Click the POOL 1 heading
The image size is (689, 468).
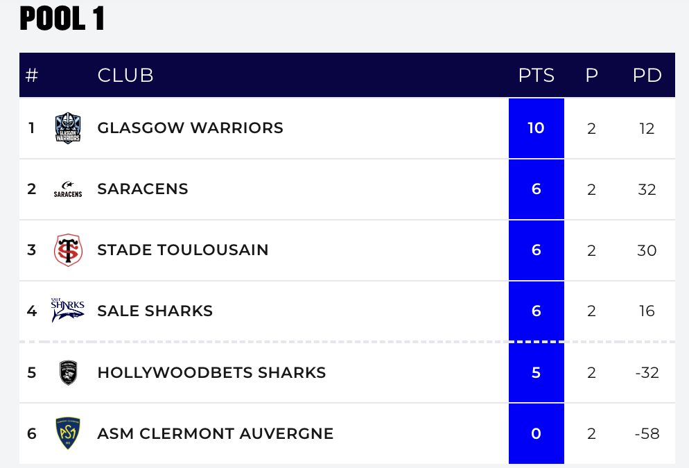tap(62, 20)
